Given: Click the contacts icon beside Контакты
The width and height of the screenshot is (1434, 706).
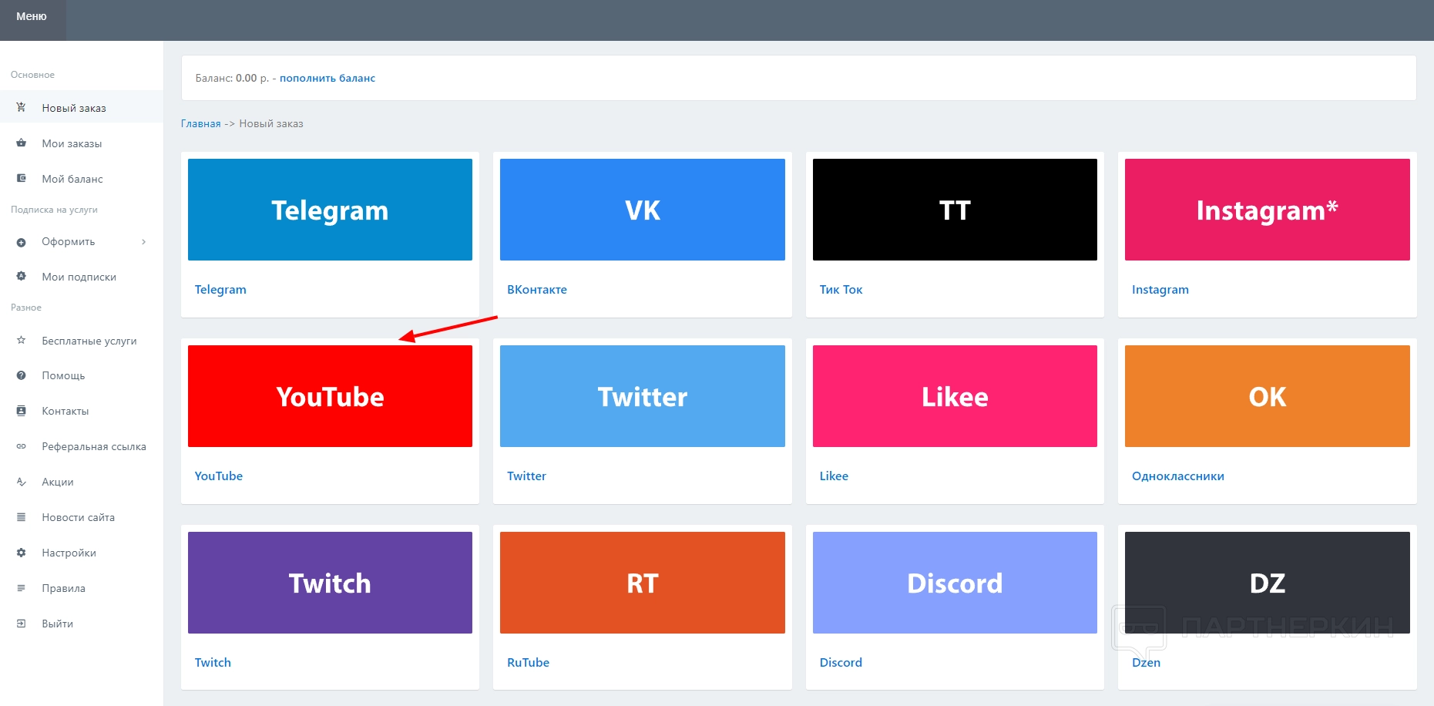Looking at the screenshot, I should (22, 411).
